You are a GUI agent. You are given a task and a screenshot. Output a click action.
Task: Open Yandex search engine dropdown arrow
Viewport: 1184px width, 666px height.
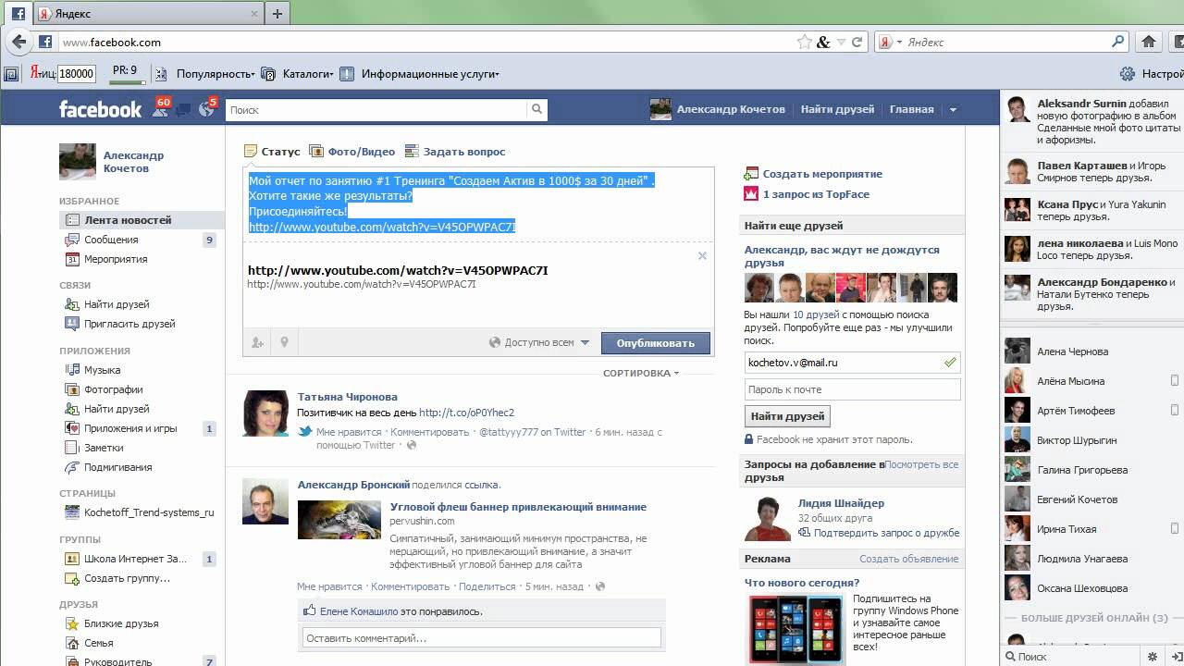tap(899, 43)
